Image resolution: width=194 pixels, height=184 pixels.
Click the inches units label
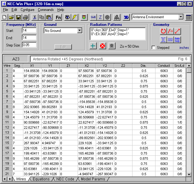pyautogui.click(x=184, y=48)
